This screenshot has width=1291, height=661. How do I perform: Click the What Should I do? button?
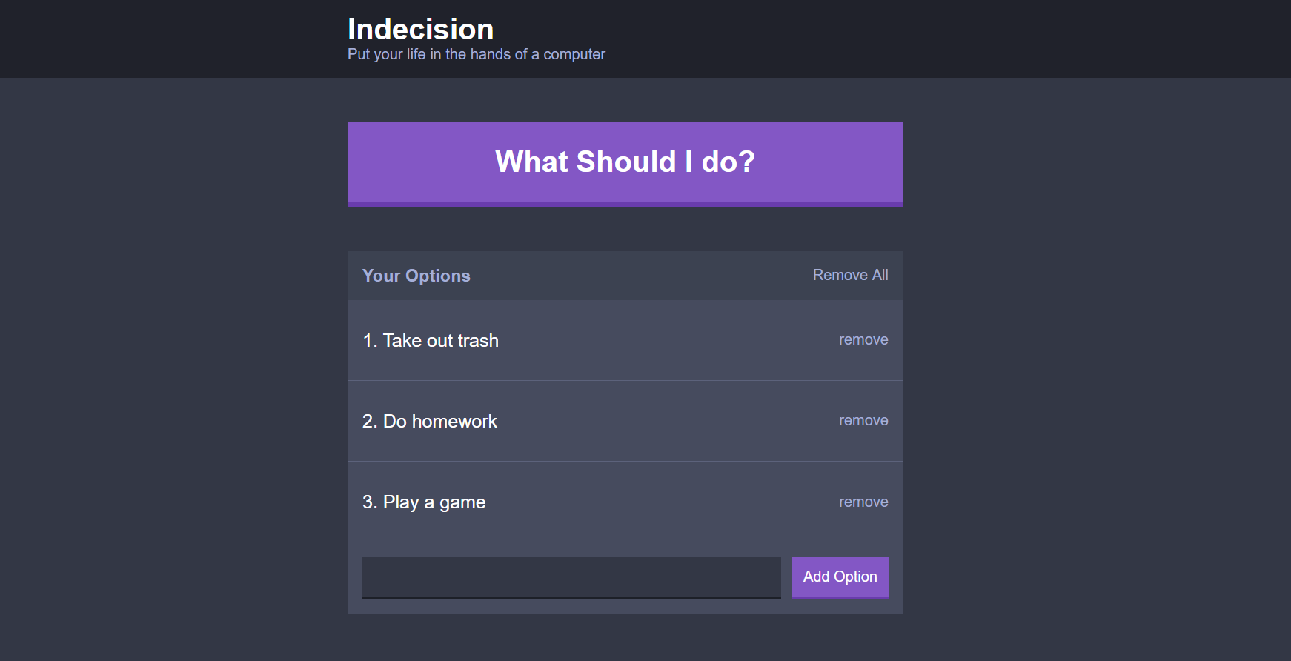[x=625, y=163]
